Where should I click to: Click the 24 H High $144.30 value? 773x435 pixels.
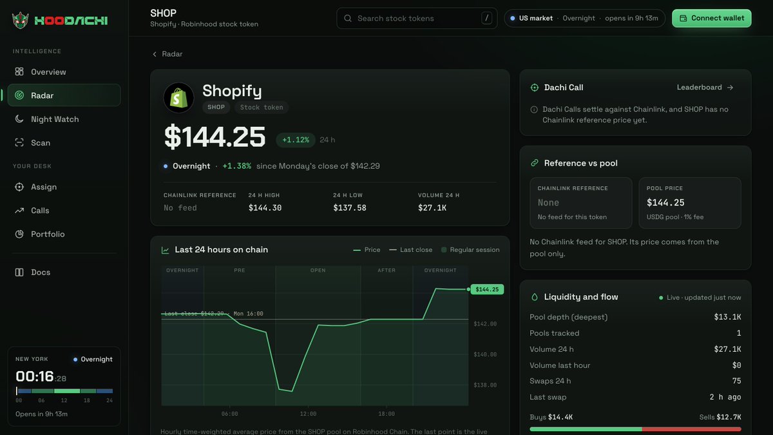coord(265,208)
